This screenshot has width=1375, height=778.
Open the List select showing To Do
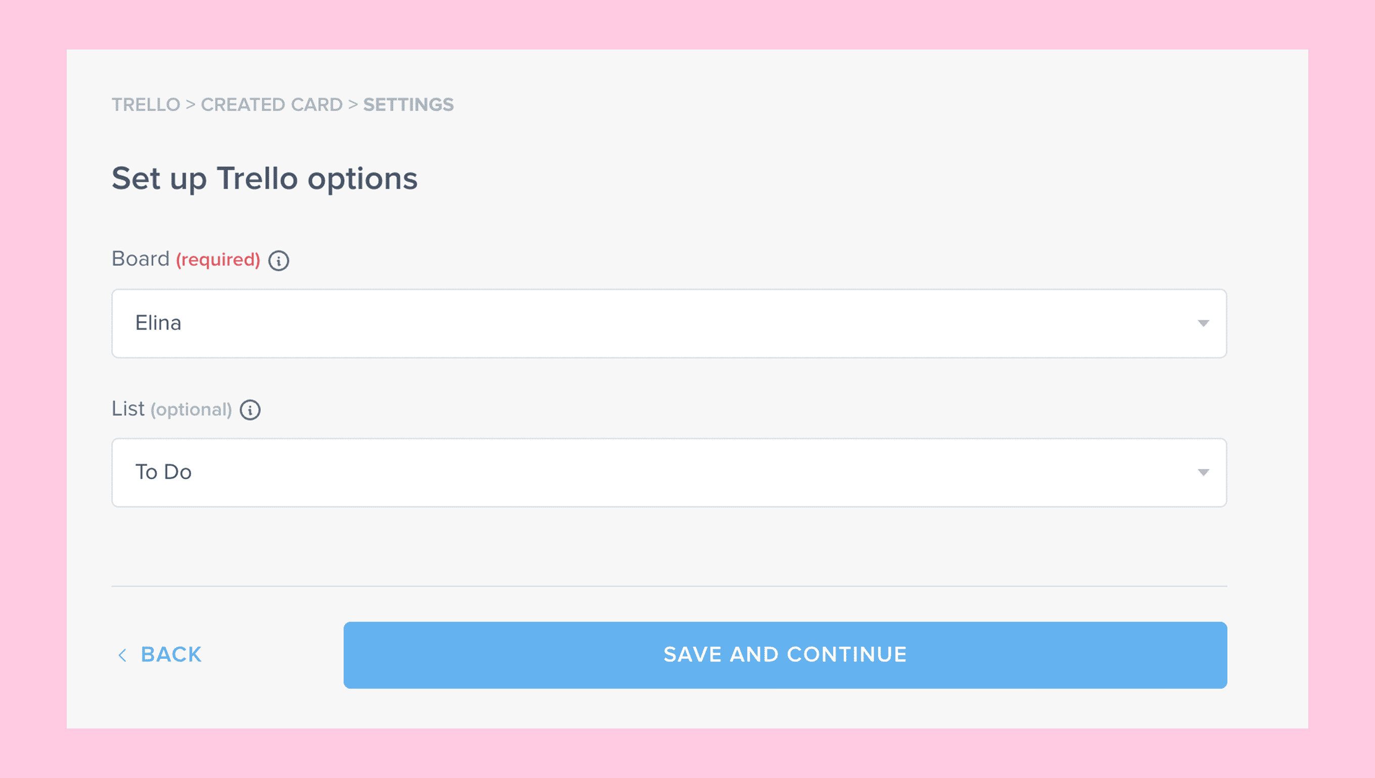pyautogui.click(x=668, y=472)
